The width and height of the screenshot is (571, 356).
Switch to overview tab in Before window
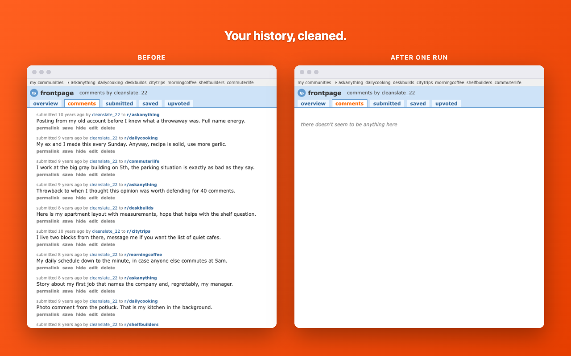tap(46, 104)
